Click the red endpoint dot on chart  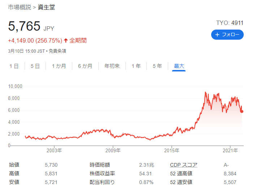(242, 111)
